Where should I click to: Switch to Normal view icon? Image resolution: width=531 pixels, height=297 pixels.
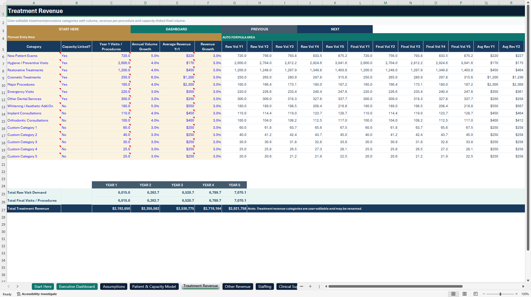click(453, 294)
